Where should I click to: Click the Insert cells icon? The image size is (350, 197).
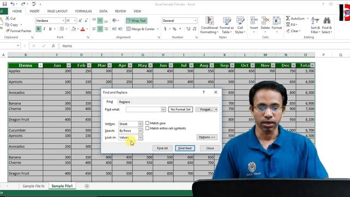tap(254, 21)
